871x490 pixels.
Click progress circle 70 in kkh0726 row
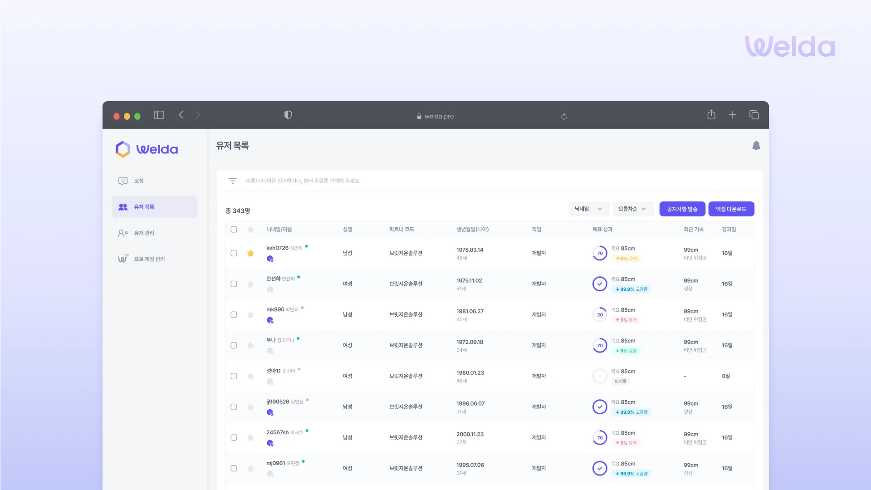pyautogui.click(x=600, y=253)
